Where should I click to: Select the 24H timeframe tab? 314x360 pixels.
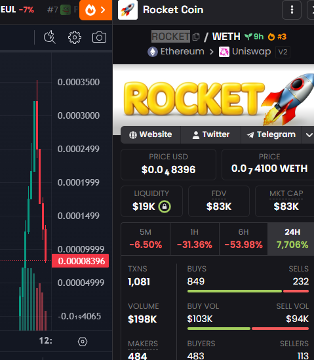click(x=292, y=239)
